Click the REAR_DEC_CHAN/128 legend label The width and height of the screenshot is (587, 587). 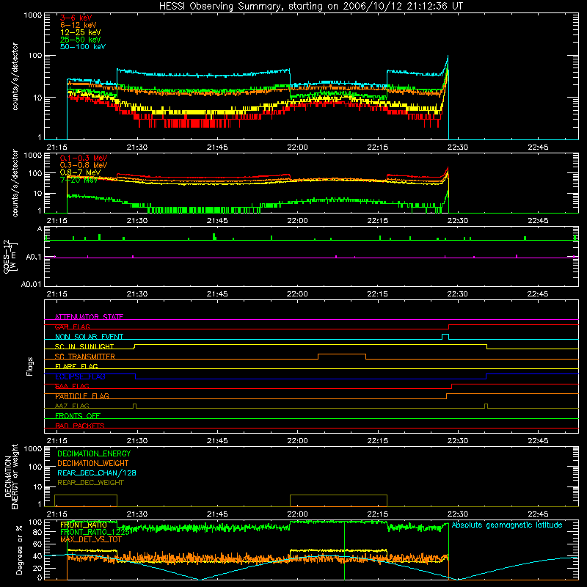[97, 473]
